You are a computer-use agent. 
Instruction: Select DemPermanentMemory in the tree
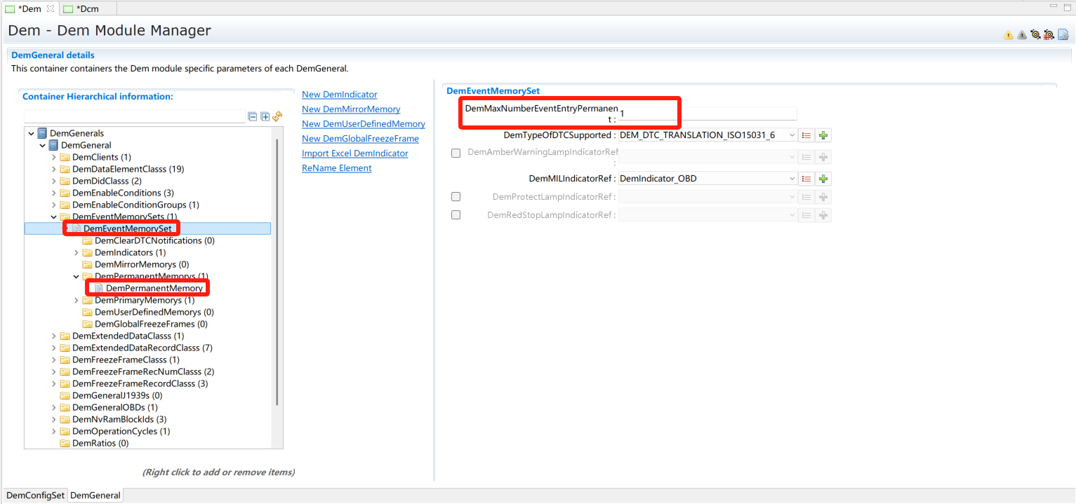[x=154, y=288]
